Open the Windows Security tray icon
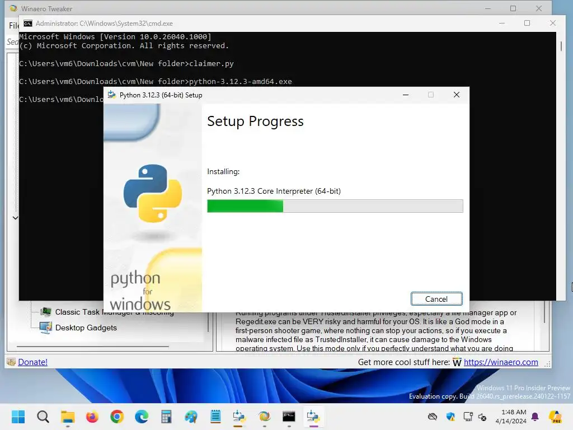 pyautogui.click(x=450, y=417)
